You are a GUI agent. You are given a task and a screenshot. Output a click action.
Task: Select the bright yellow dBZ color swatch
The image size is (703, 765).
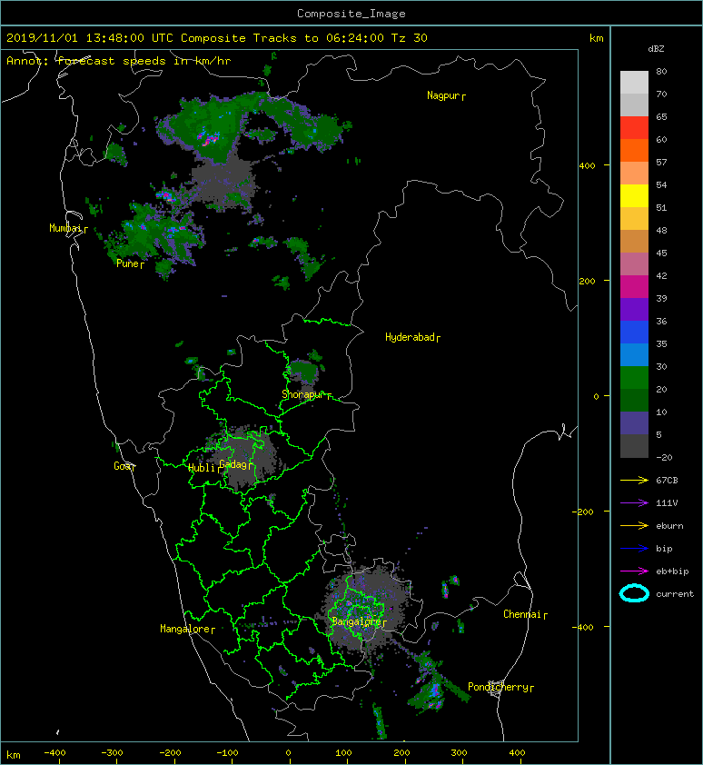point(634,196)
